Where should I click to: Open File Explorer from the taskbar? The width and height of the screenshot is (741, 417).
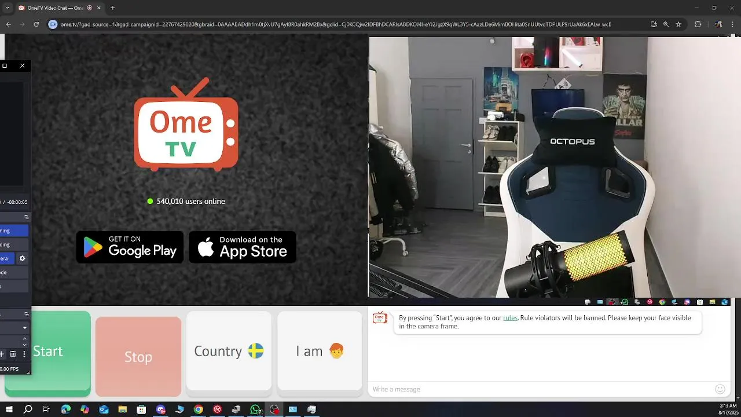pos(123,409)
